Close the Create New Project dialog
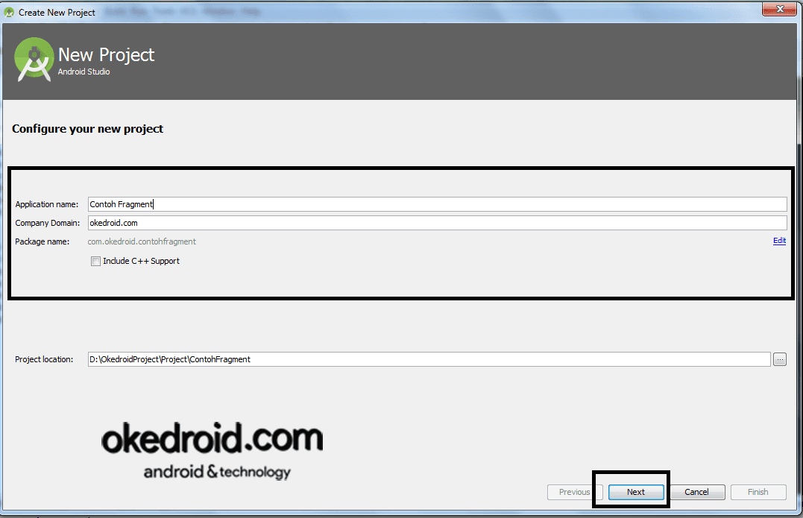Image resolution: width=803 pixels, height=518 pixels. [x=779, y=9]
